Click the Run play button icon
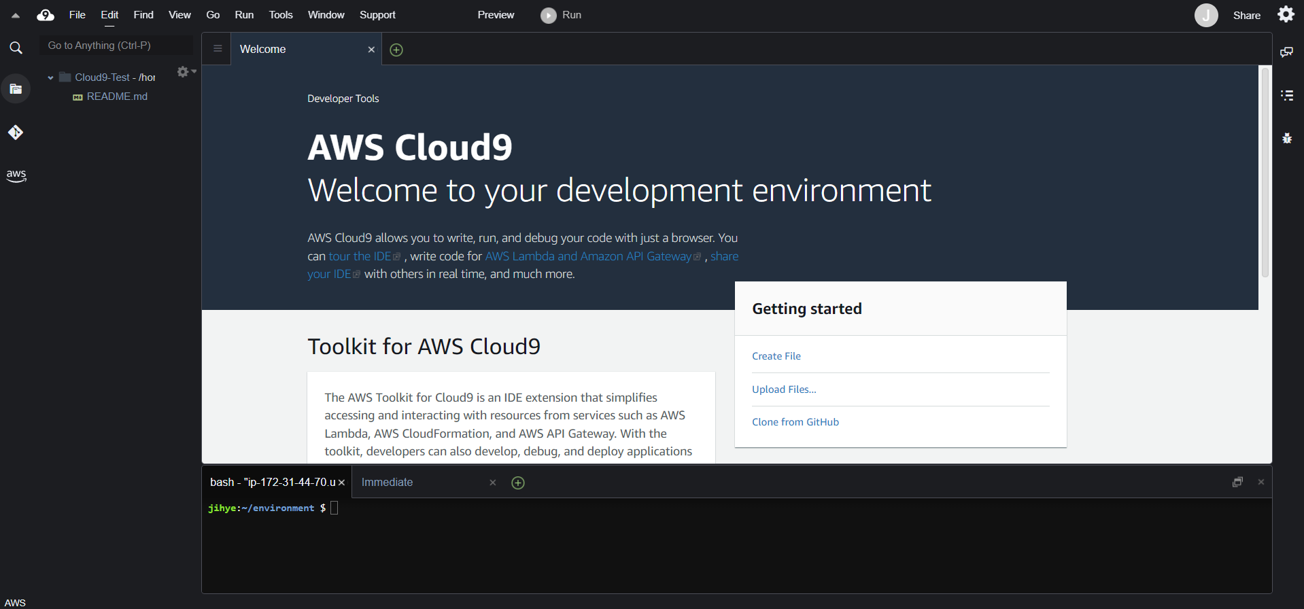This screenshot has width=1304, height=609. coord(549,15)
